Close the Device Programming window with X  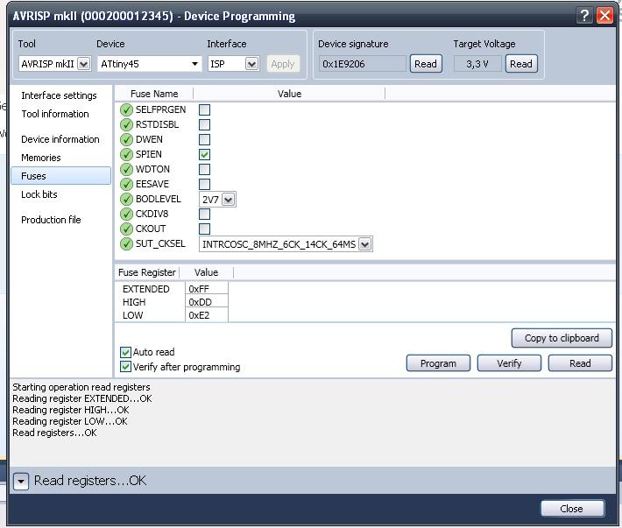tap(605, 16)
